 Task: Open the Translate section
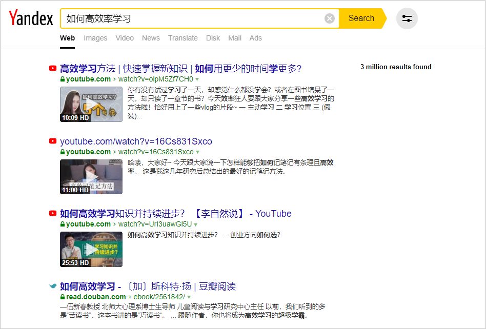(x=183, y=38)
